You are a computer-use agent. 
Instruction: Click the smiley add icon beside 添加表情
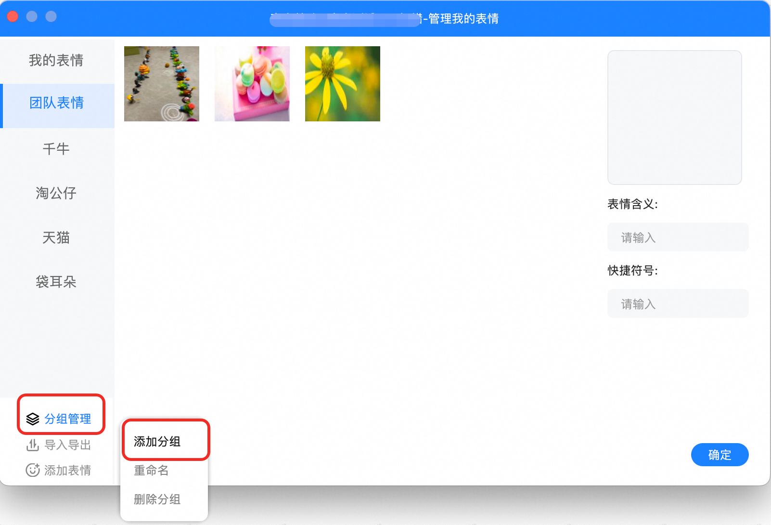tap(33, 470)
